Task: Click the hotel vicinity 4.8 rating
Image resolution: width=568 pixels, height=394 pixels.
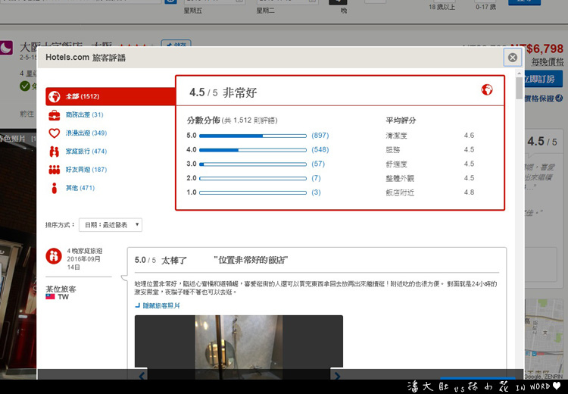Action: [469, 192]
